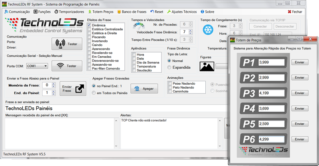Increase Velocidade Frase Dinâmica stepper
319x166 pixels.
click(x=191, y=31)
